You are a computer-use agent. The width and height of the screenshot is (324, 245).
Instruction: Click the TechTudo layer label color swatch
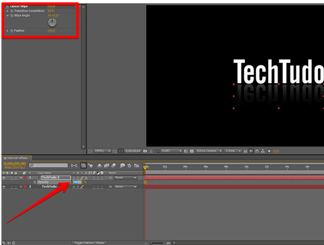[25, 187]
